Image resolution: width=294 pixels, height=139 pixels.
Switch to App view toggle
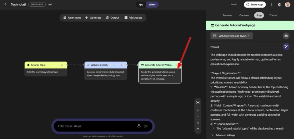coord(141,5)
